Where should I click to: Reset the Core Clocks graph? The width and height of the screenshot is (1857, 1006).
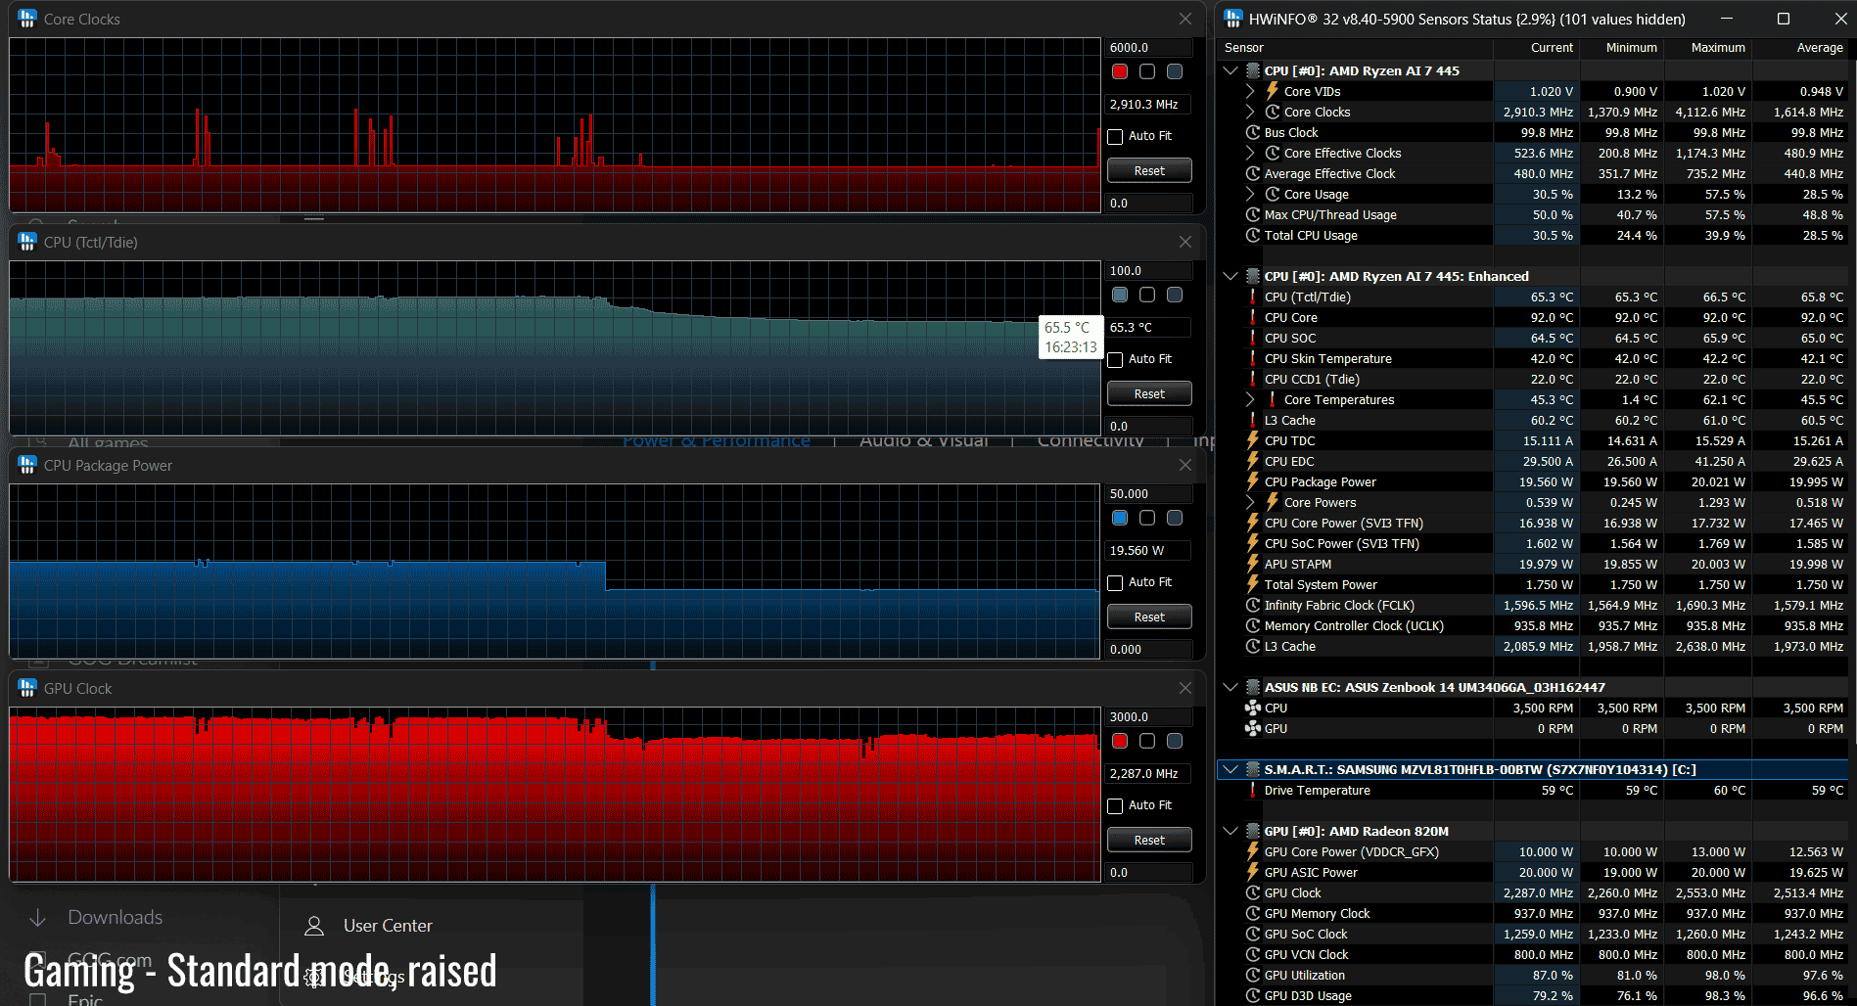pos(1149,170)
